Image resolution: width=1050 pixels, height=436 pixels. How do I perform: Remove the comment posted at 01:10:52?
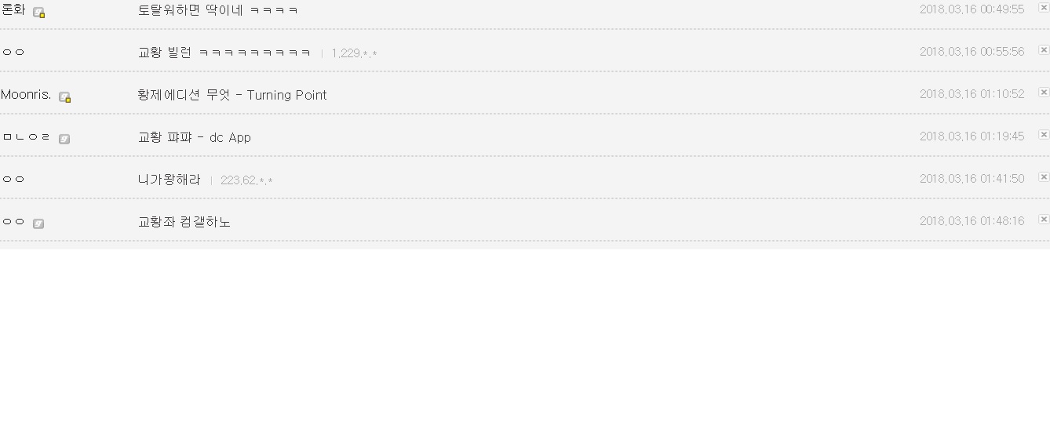click(1043, 93)
